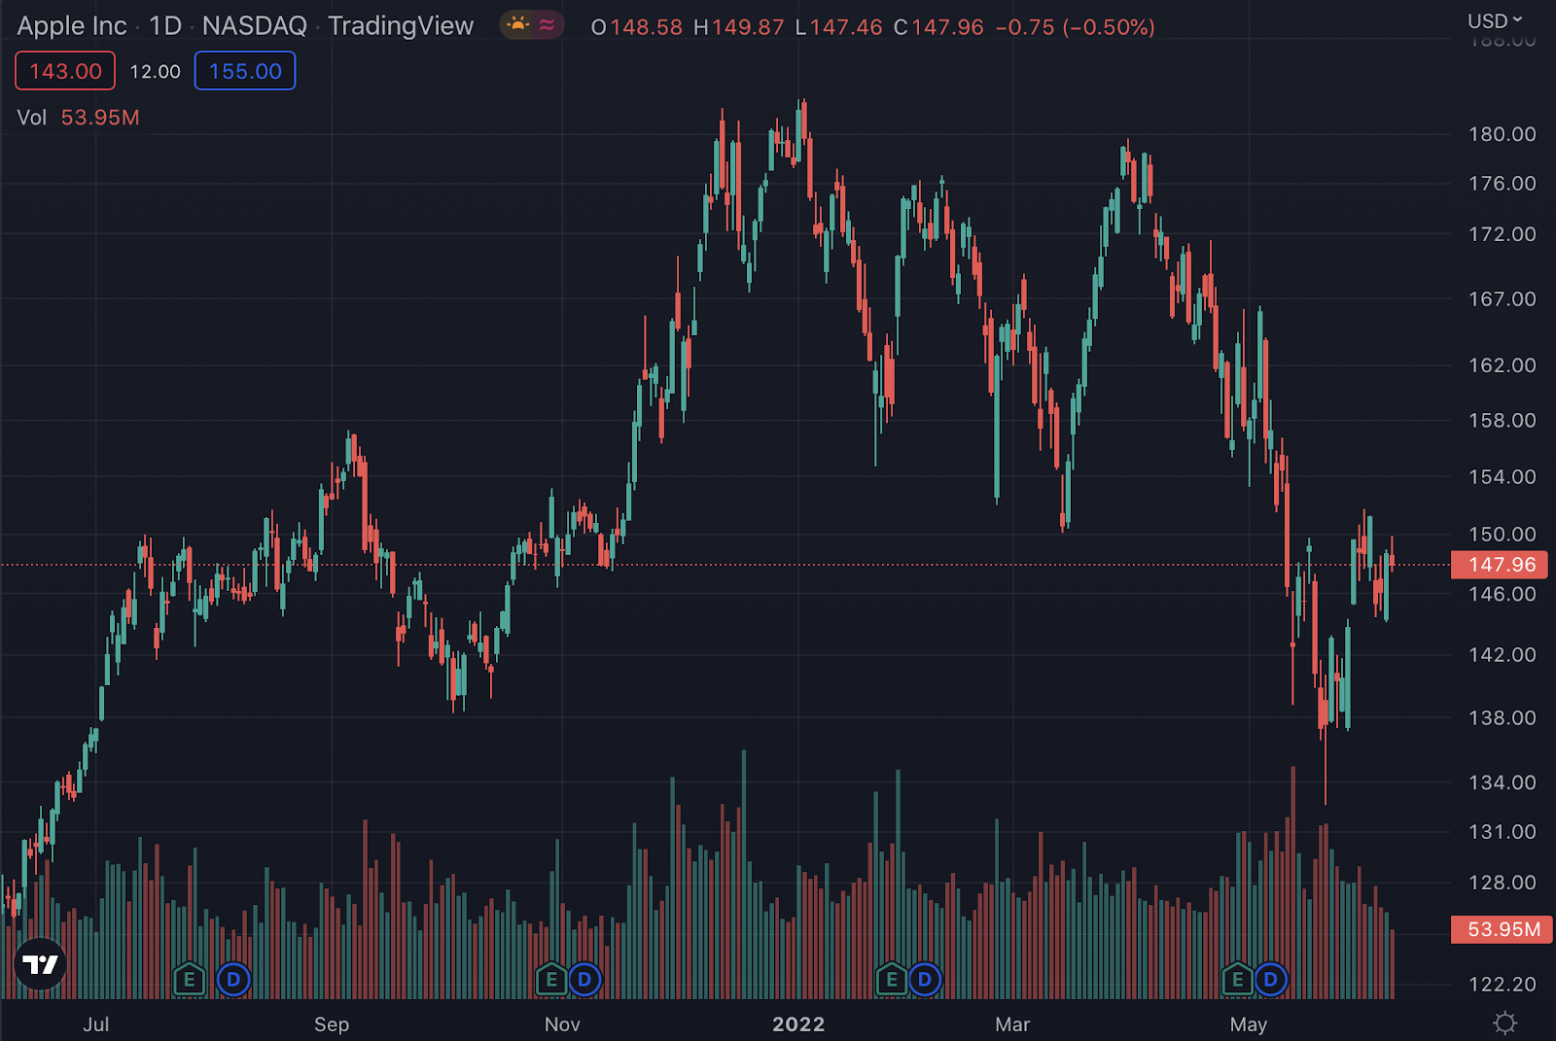Click the 122.20 price axis label
Screen dimensions: 1556x1041
pos(1503,985)
